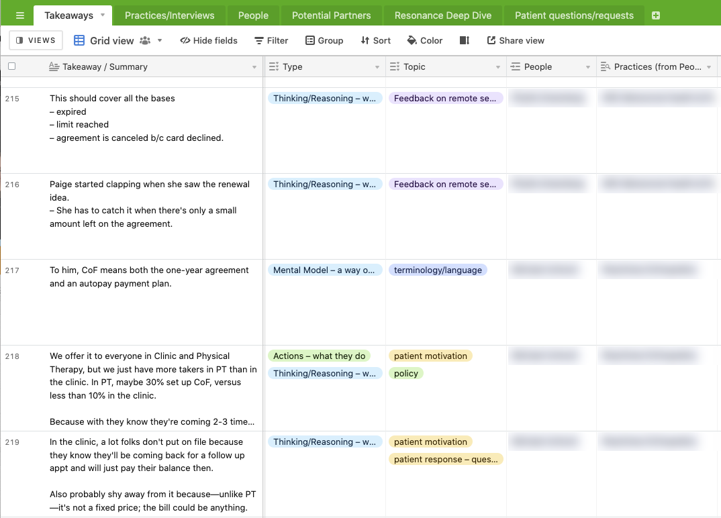Open People column dropdown arrow
The width and height of the screenshot is (721, 518).
click(587, 67)
